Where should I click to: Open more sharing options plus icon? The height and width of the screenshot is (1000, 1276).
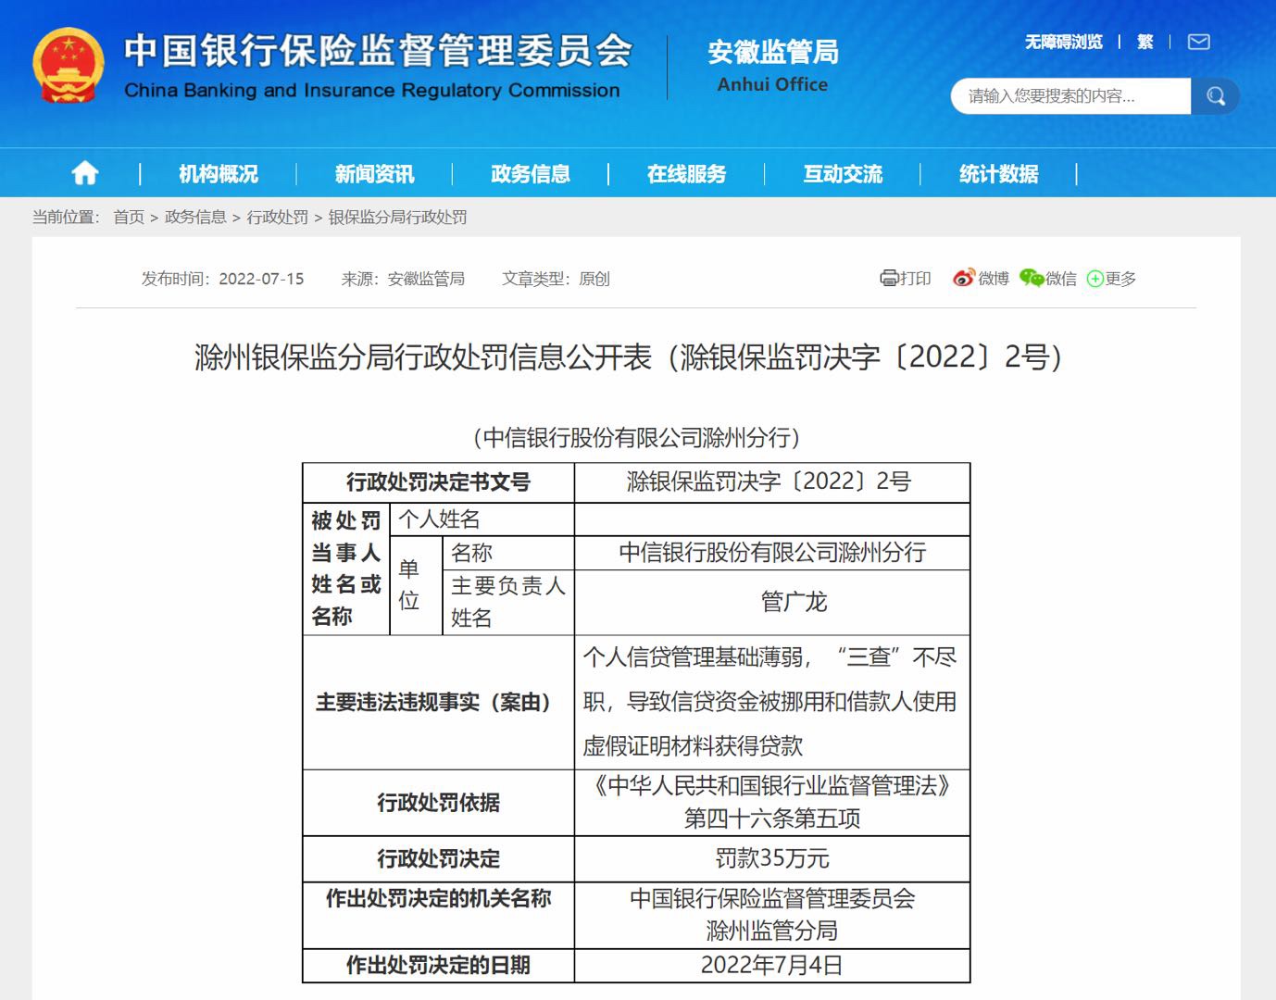click(1095, 279)
